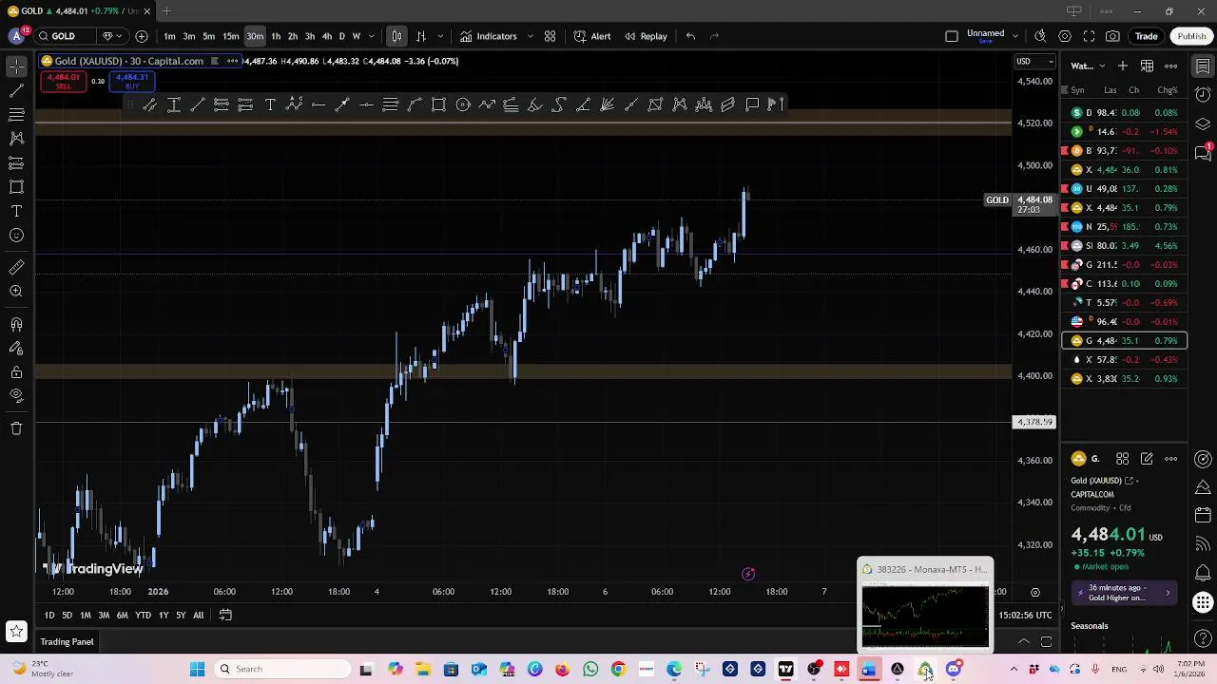Viewport: 1217px width, 684px height.
Task: Take a chart snapshot with camera icon
Action: pos(1112,36)
